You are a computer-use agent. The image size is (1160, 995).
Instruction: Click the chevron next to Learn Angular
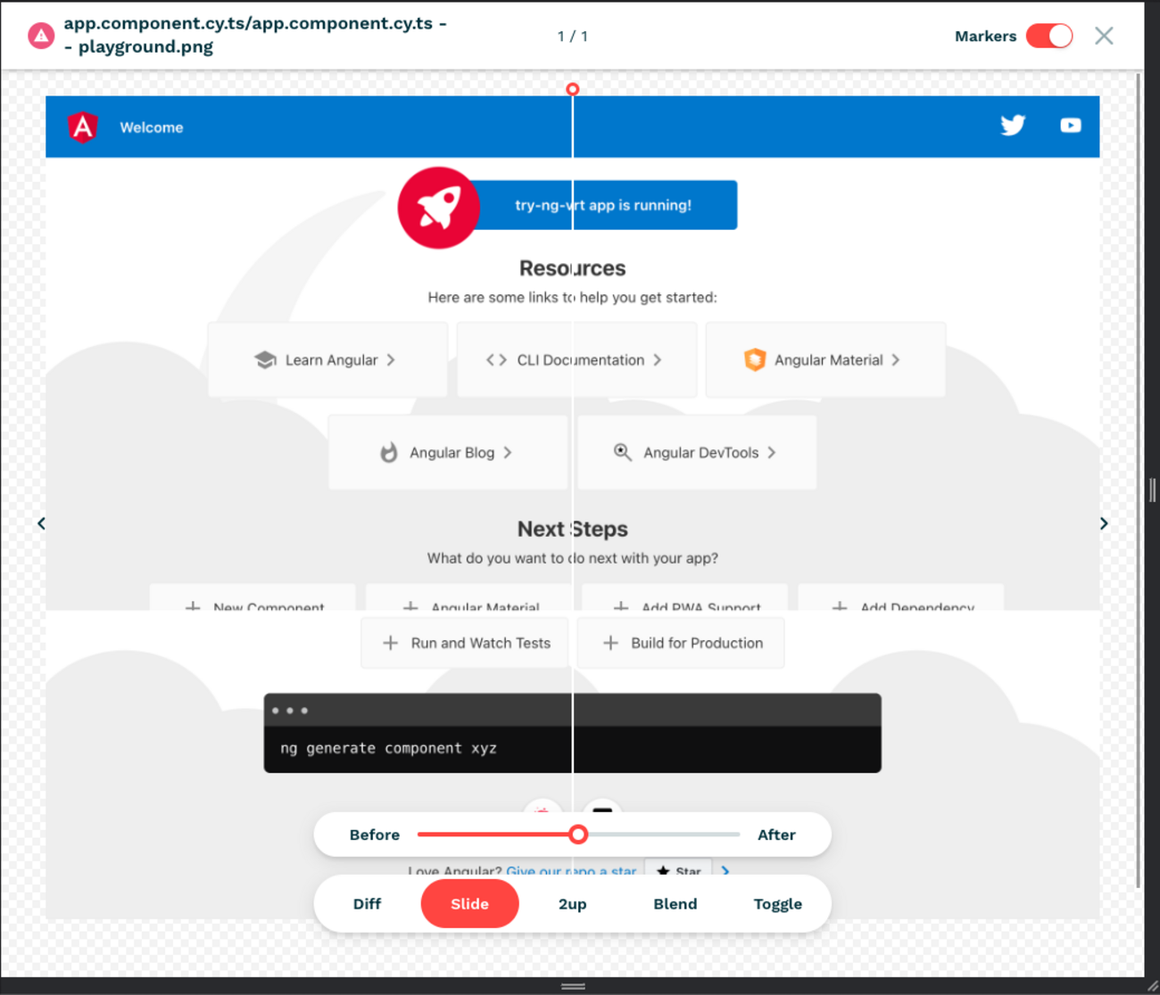pos(391,360)
